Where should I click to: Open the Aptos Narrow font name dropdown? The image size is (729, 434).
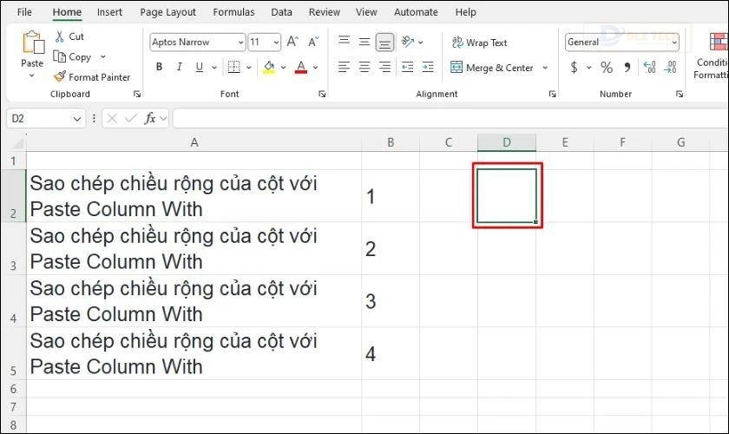point(240,43)
